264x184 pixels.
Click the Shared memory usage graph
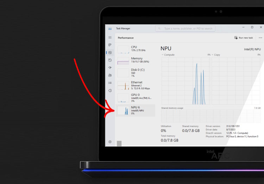tap(211, 116)
